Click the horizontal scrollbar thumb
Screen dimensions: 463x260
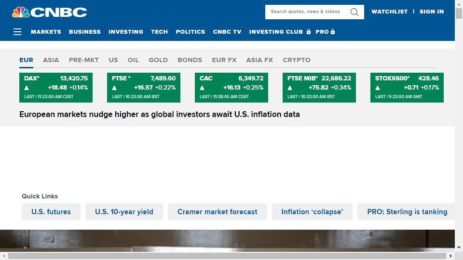click(x=227, y=256)
